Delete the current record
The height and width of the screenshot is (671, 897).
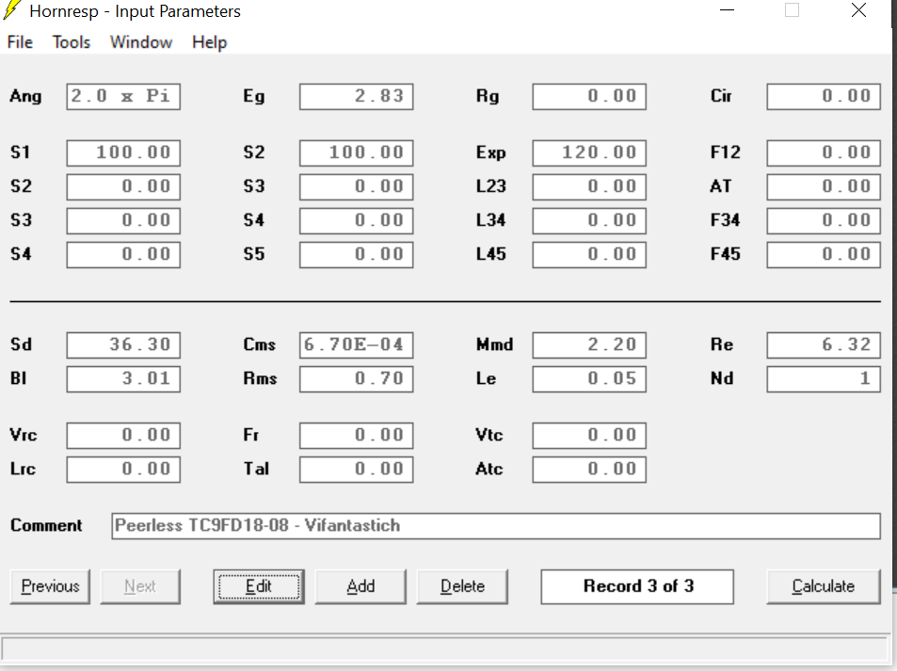[462, 586]
